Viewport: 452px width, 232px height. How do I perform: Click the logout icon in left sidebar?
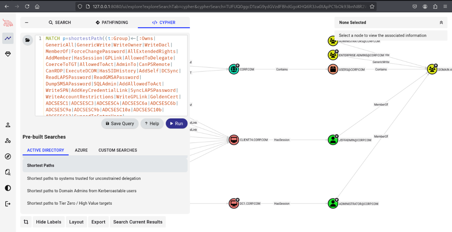tap(8, 204)
